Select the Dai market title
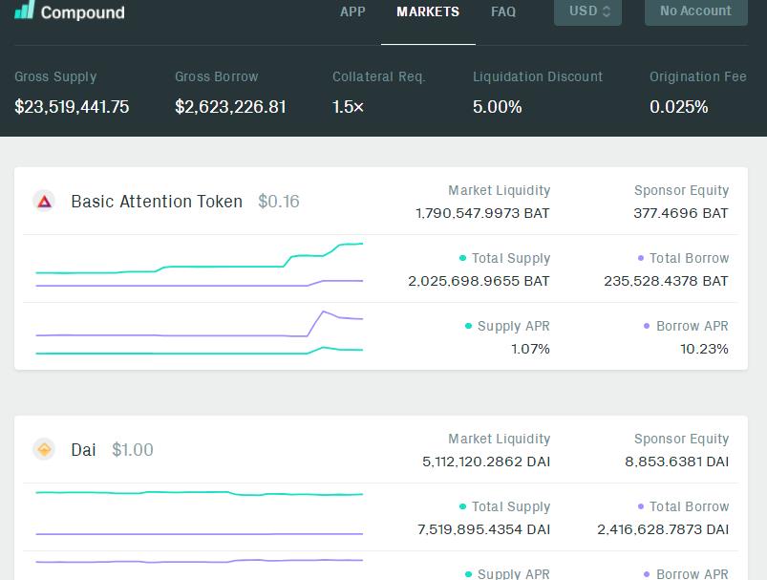This screenshot has width=767, height=580. 83,449
